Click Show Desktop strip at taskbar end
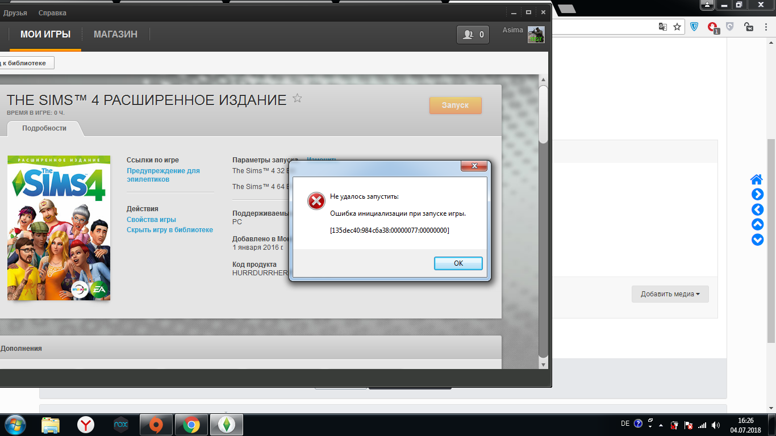The image size is (776, 436). pos(772,425)
